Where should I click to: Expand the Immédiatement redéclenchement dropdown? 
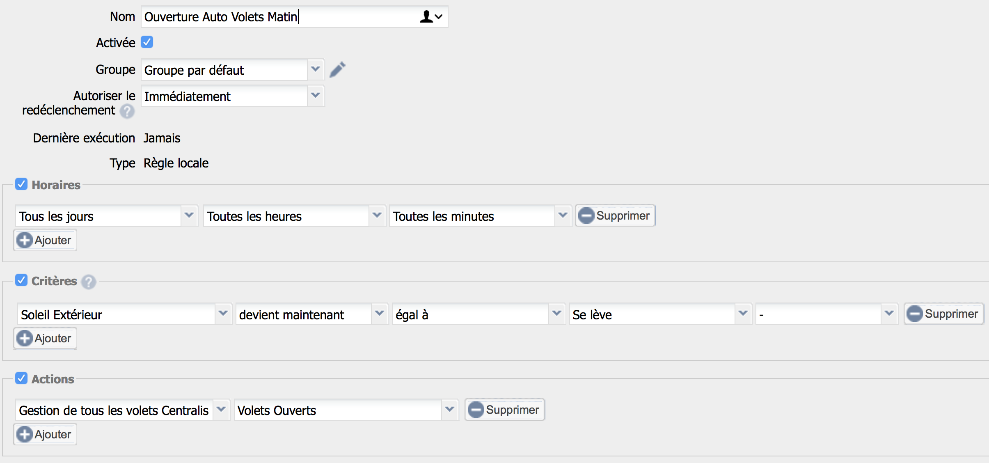(315, 96)
